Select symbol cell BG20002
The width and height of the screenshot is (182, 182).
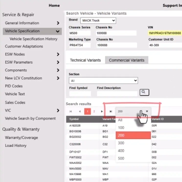point(75,137)
